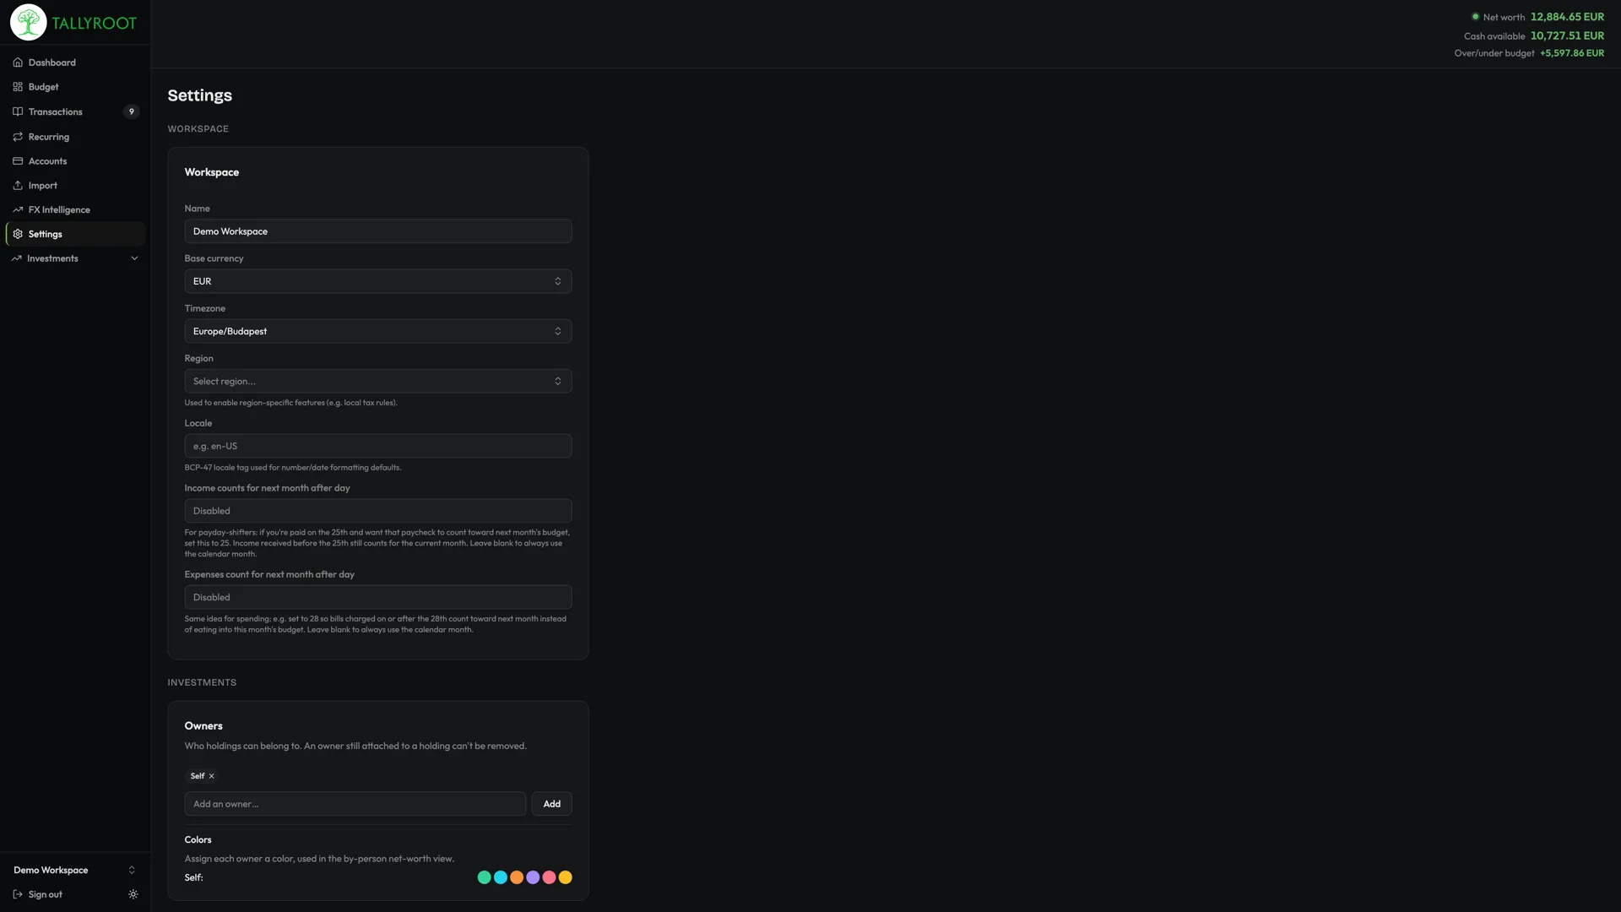Choose the pink color for Self
This screenshot has width=1621, height=912.
coord(549,877)
